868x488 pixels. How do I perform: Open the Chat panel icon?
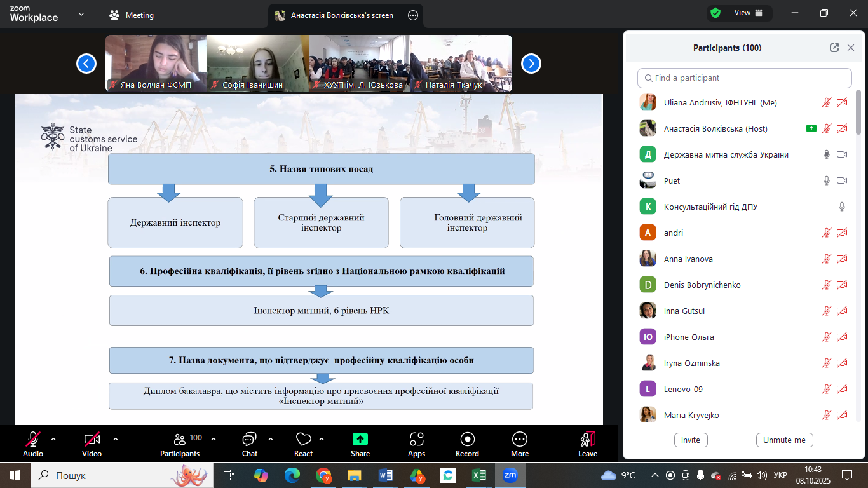(x=249, y=440)
